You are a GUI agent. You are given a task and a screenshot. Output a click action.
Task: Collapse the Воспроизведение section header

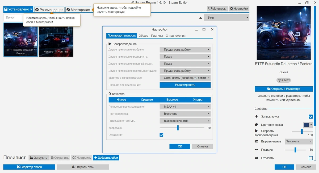(123, 44)
